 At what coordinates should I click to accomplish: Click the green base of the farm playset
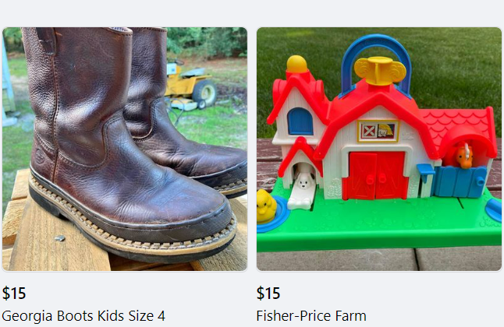379,227
